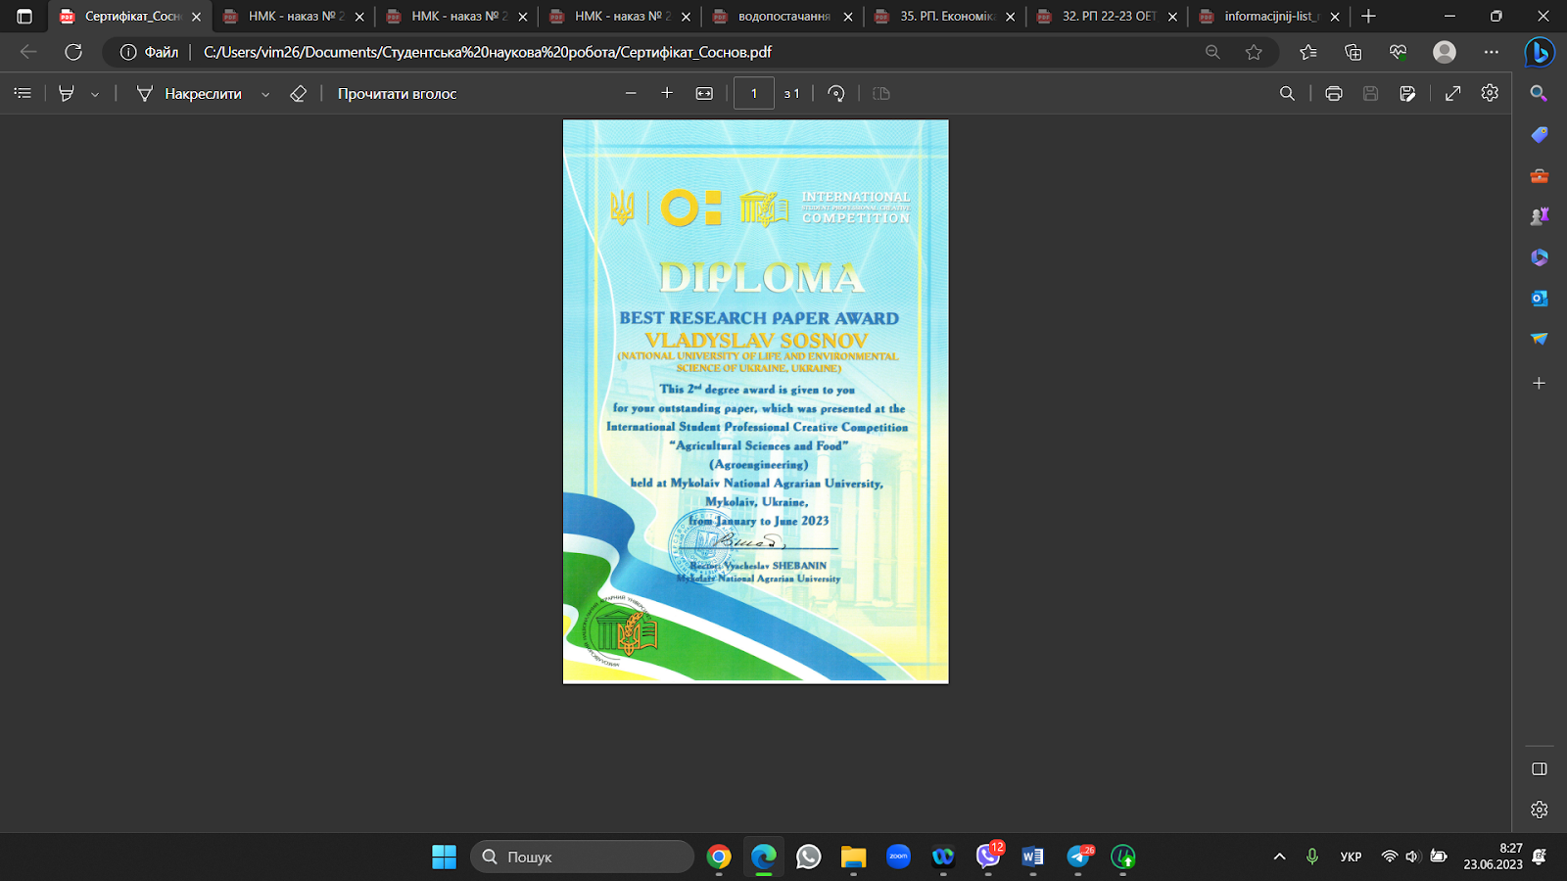Screen dimensions: 1567x881
Task: Expand highlighter color options arrow
Action: point(95,94)
